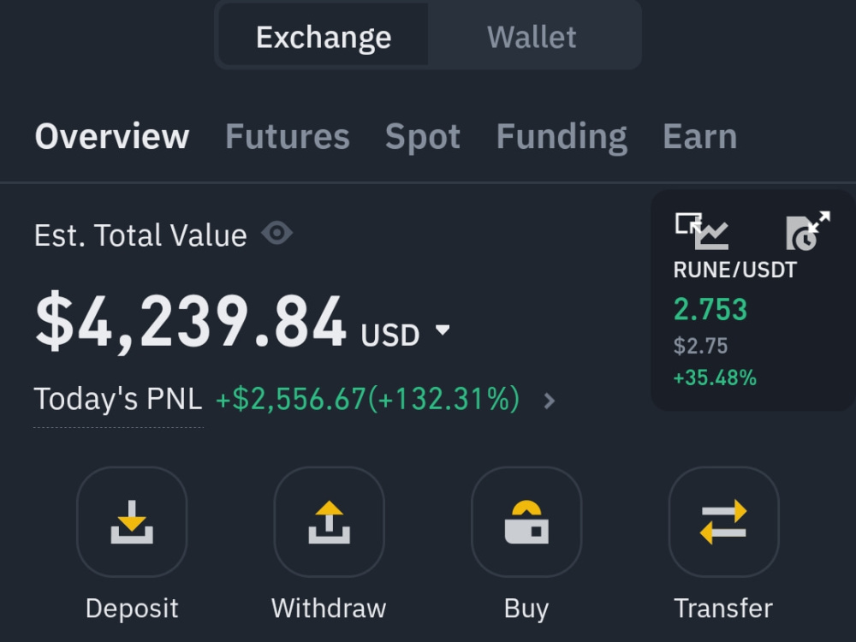Open the Spot tab

coord(423,136)
